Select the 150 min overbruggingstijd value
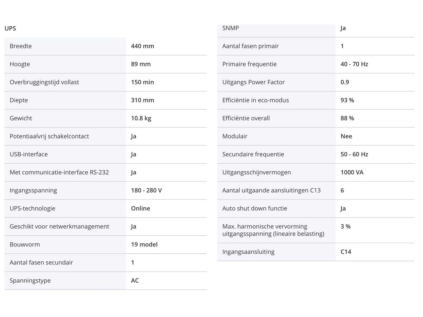The height and width of the screenshot is (317, 423). (x=142, y=82)
